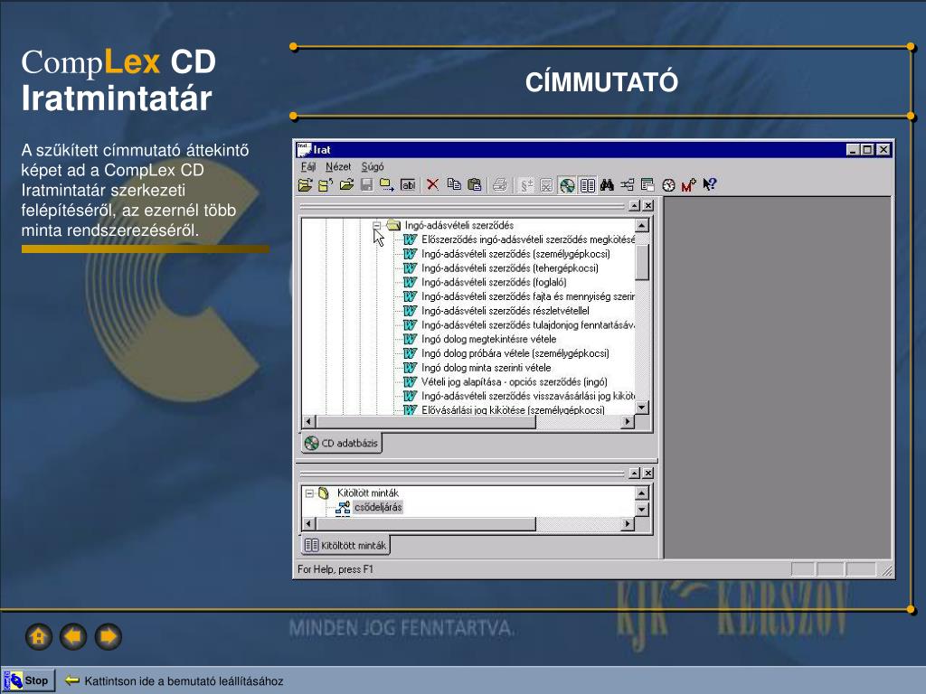This screenshot has height=694, width=926.
Task: Click the up-arrow button of the Kitöltött minták panel header
Action: click(x=634, y=474)
